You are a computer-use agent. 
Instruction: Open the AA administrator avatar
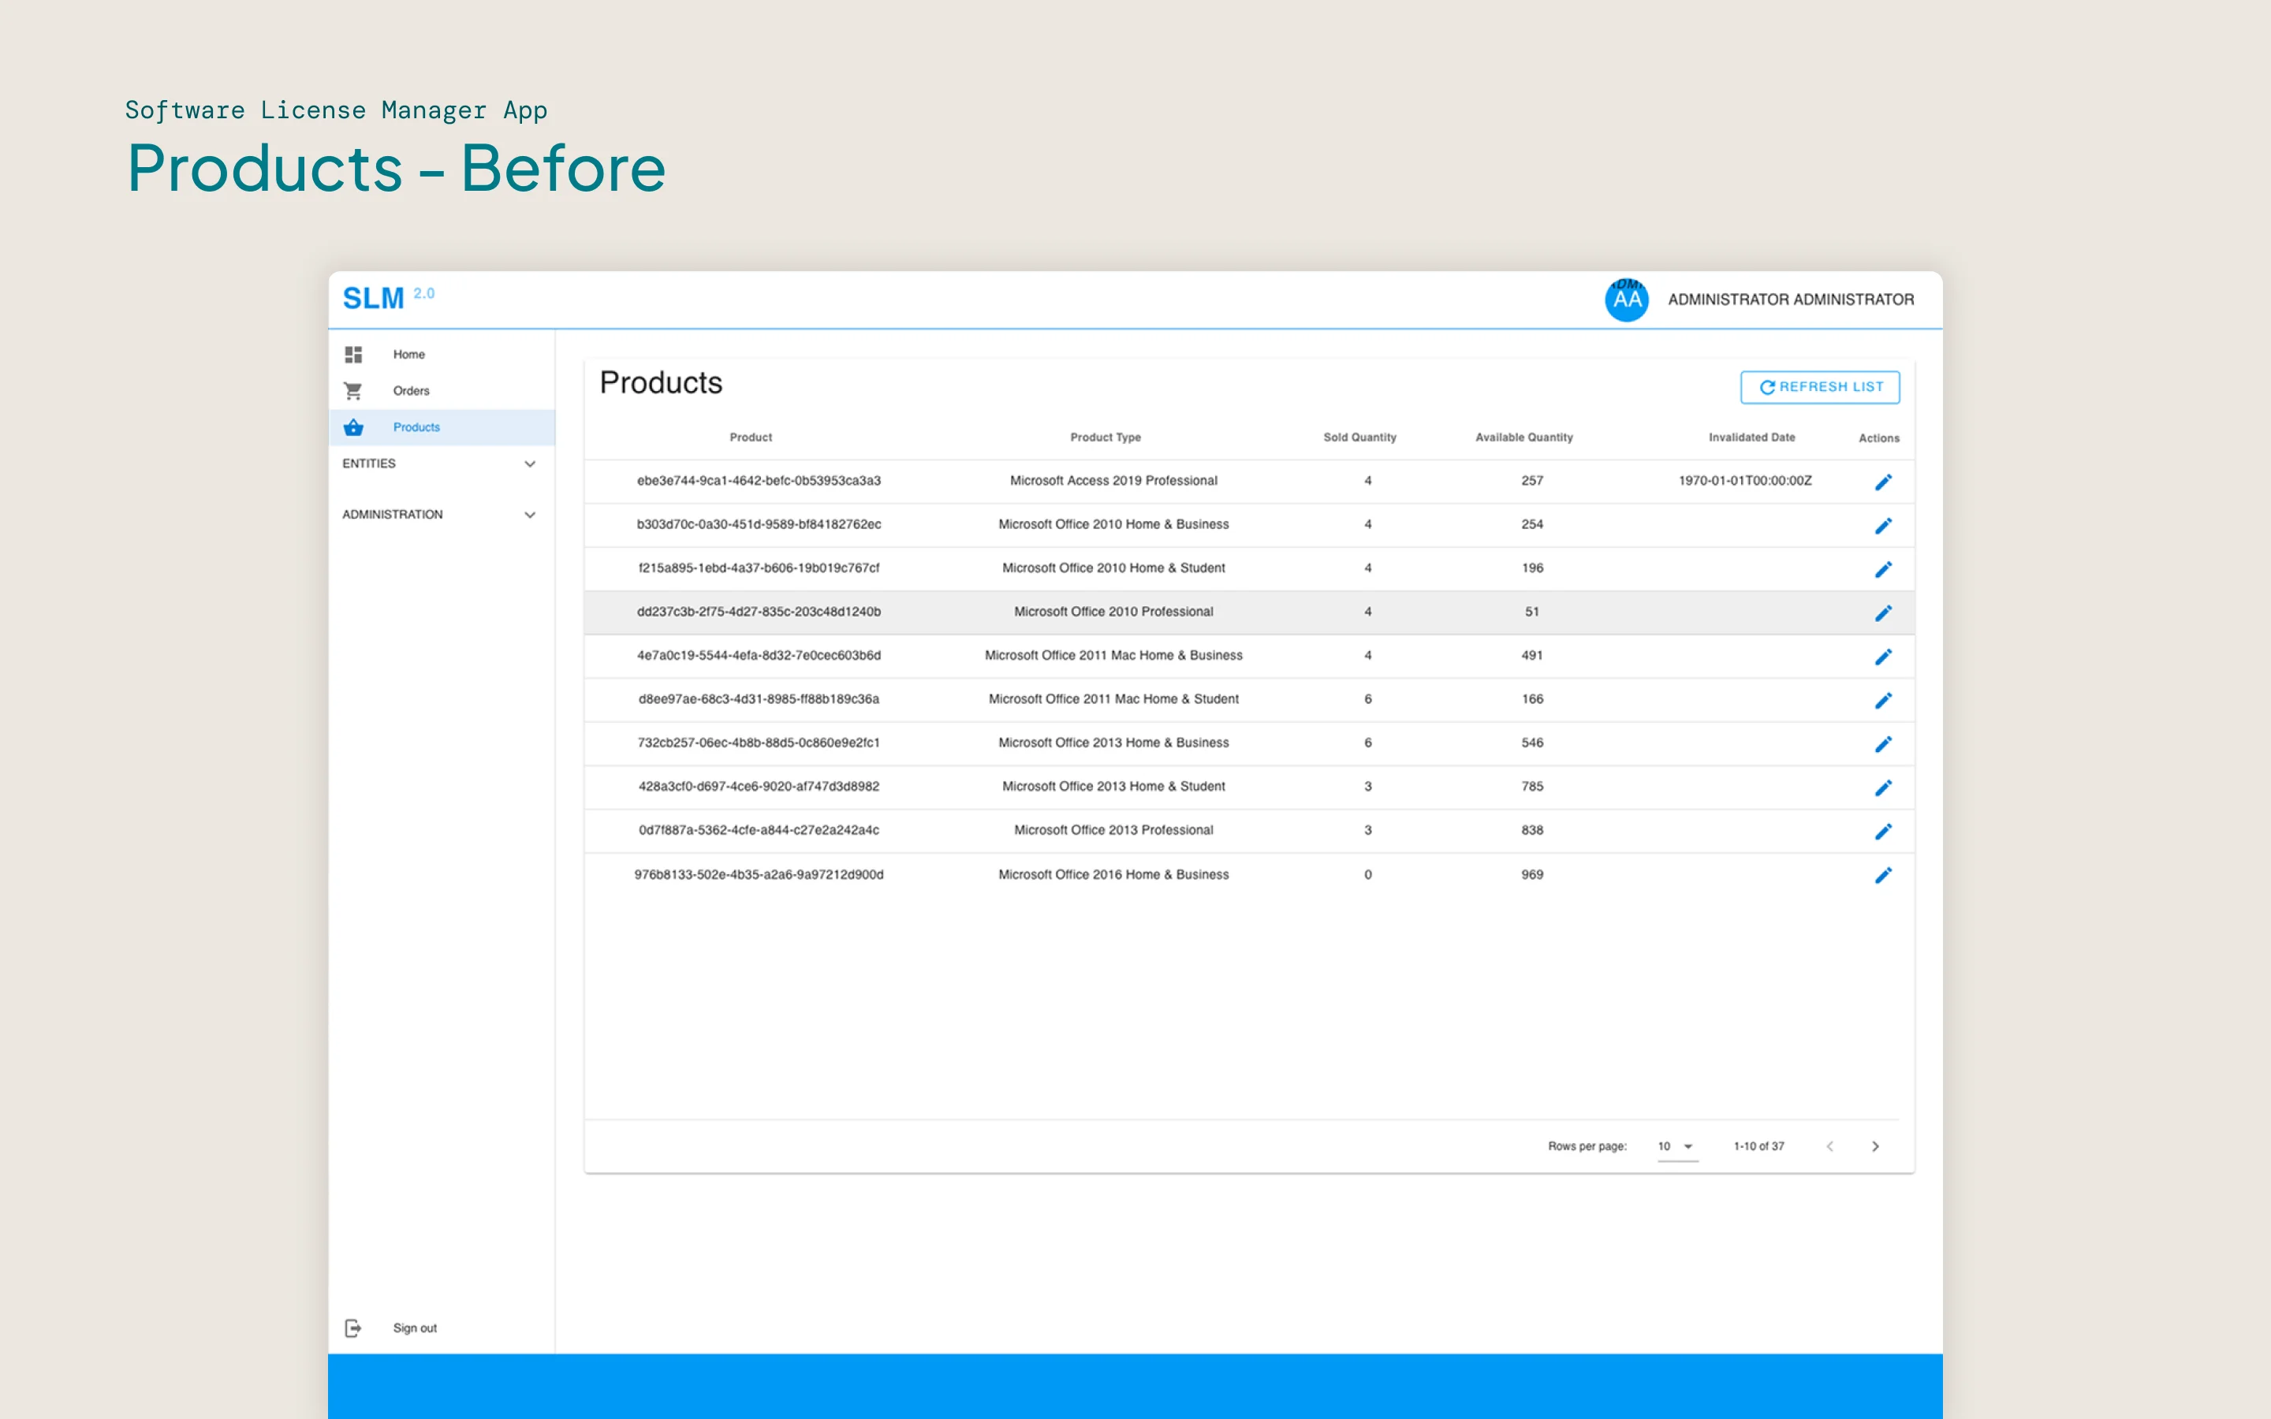[1626, 300]
